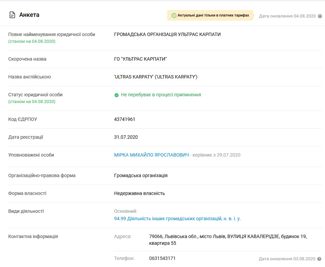Click the Громадська організація legal form value

pos(141,175)
